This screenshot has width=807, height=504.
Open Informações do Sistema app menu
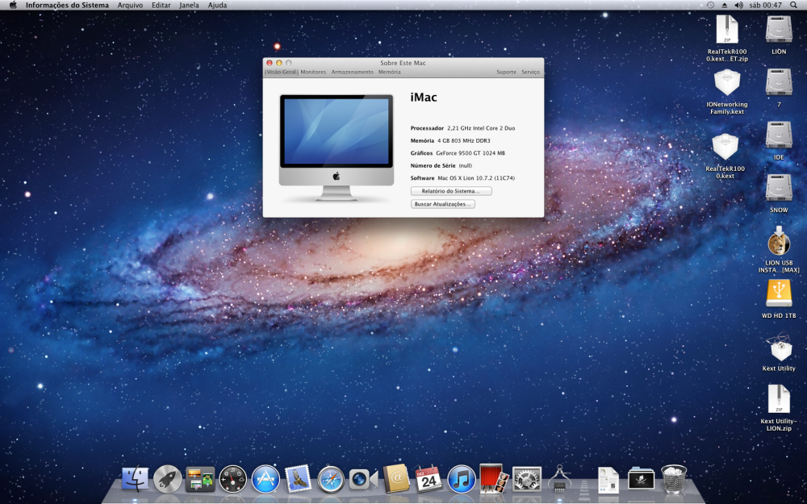point(67,5)
